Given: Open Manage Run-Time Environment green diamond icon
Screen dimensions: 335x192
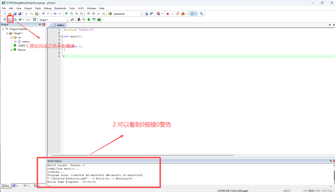Looking at the screenshot, I should pyautogui.click(x=89, y=20).
